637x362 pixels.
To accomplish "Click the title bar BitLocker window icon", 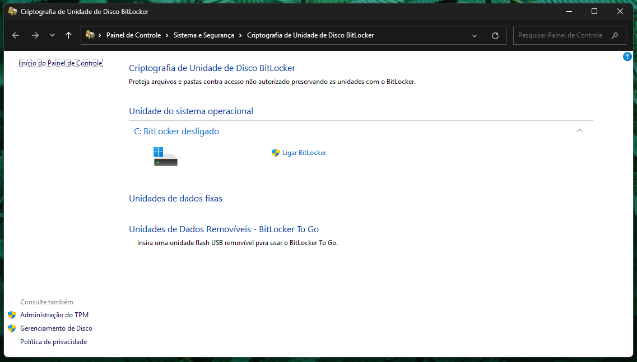I will [x=12, y=11].
